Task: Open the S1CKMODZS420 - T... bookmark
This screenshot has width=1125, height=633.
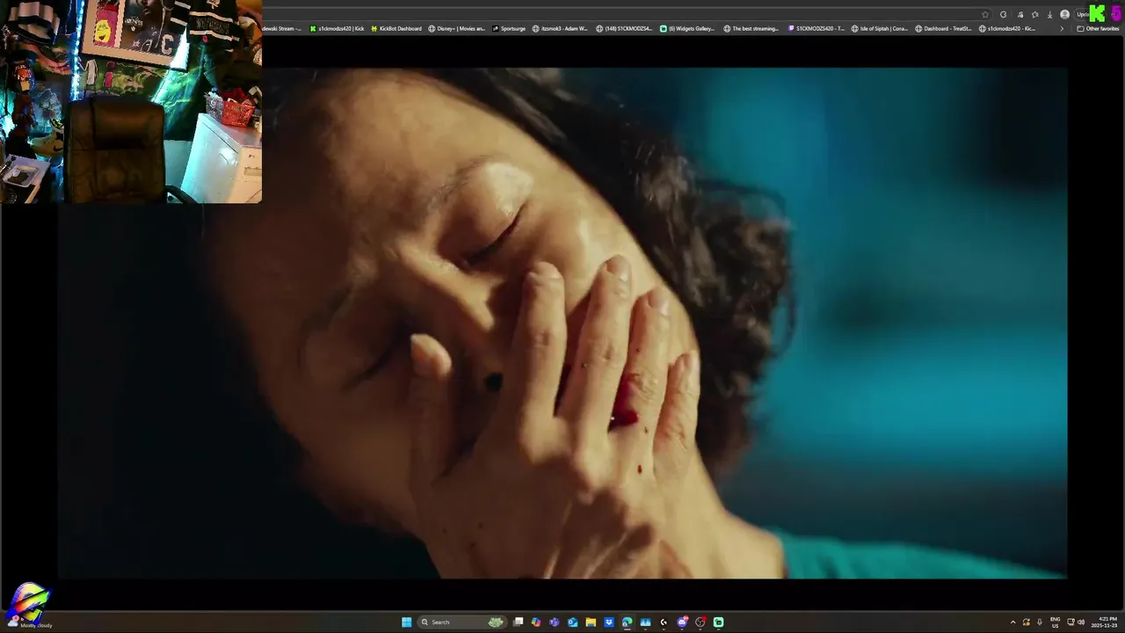Action: pyautogui.click(x=817, y=28)
